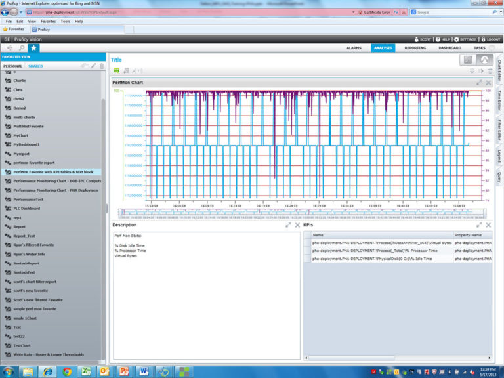Viewport: 504px width, 378px height.
Task: Click the time range slider under the chart
Action: [302, 212]
